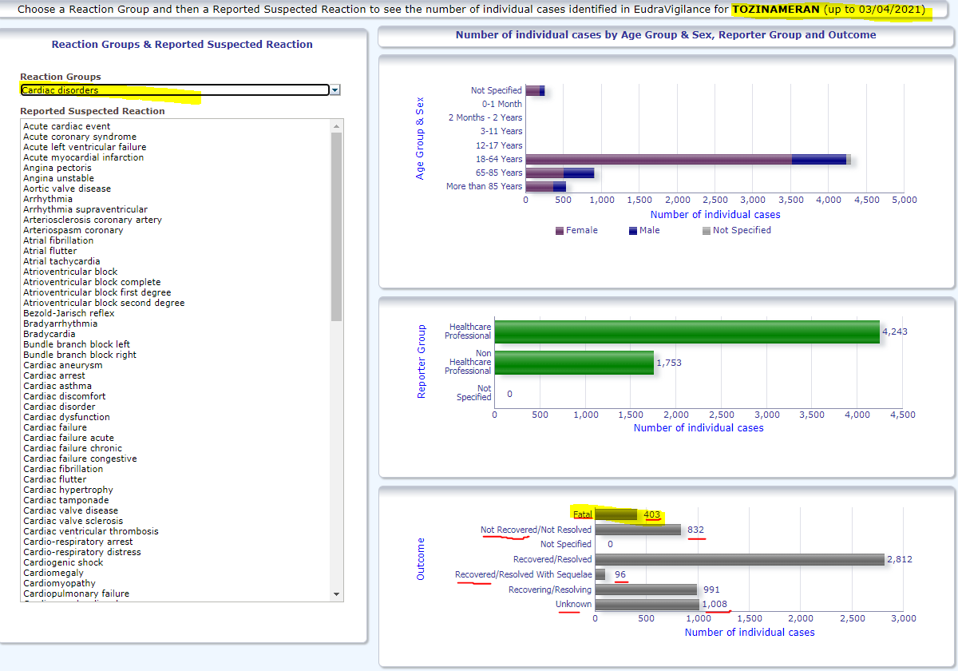Screen dimensions: 958x671
Task: Select Cardio-respiratory distress
Action: pyautogui.click(x=82, y=552)
